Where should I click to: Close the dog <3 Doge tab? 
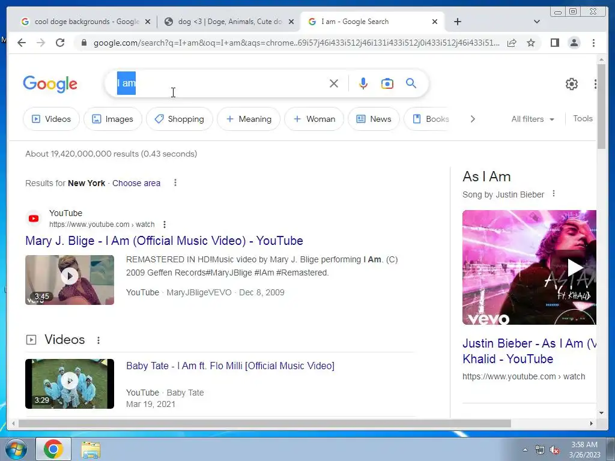coord(291,22)
